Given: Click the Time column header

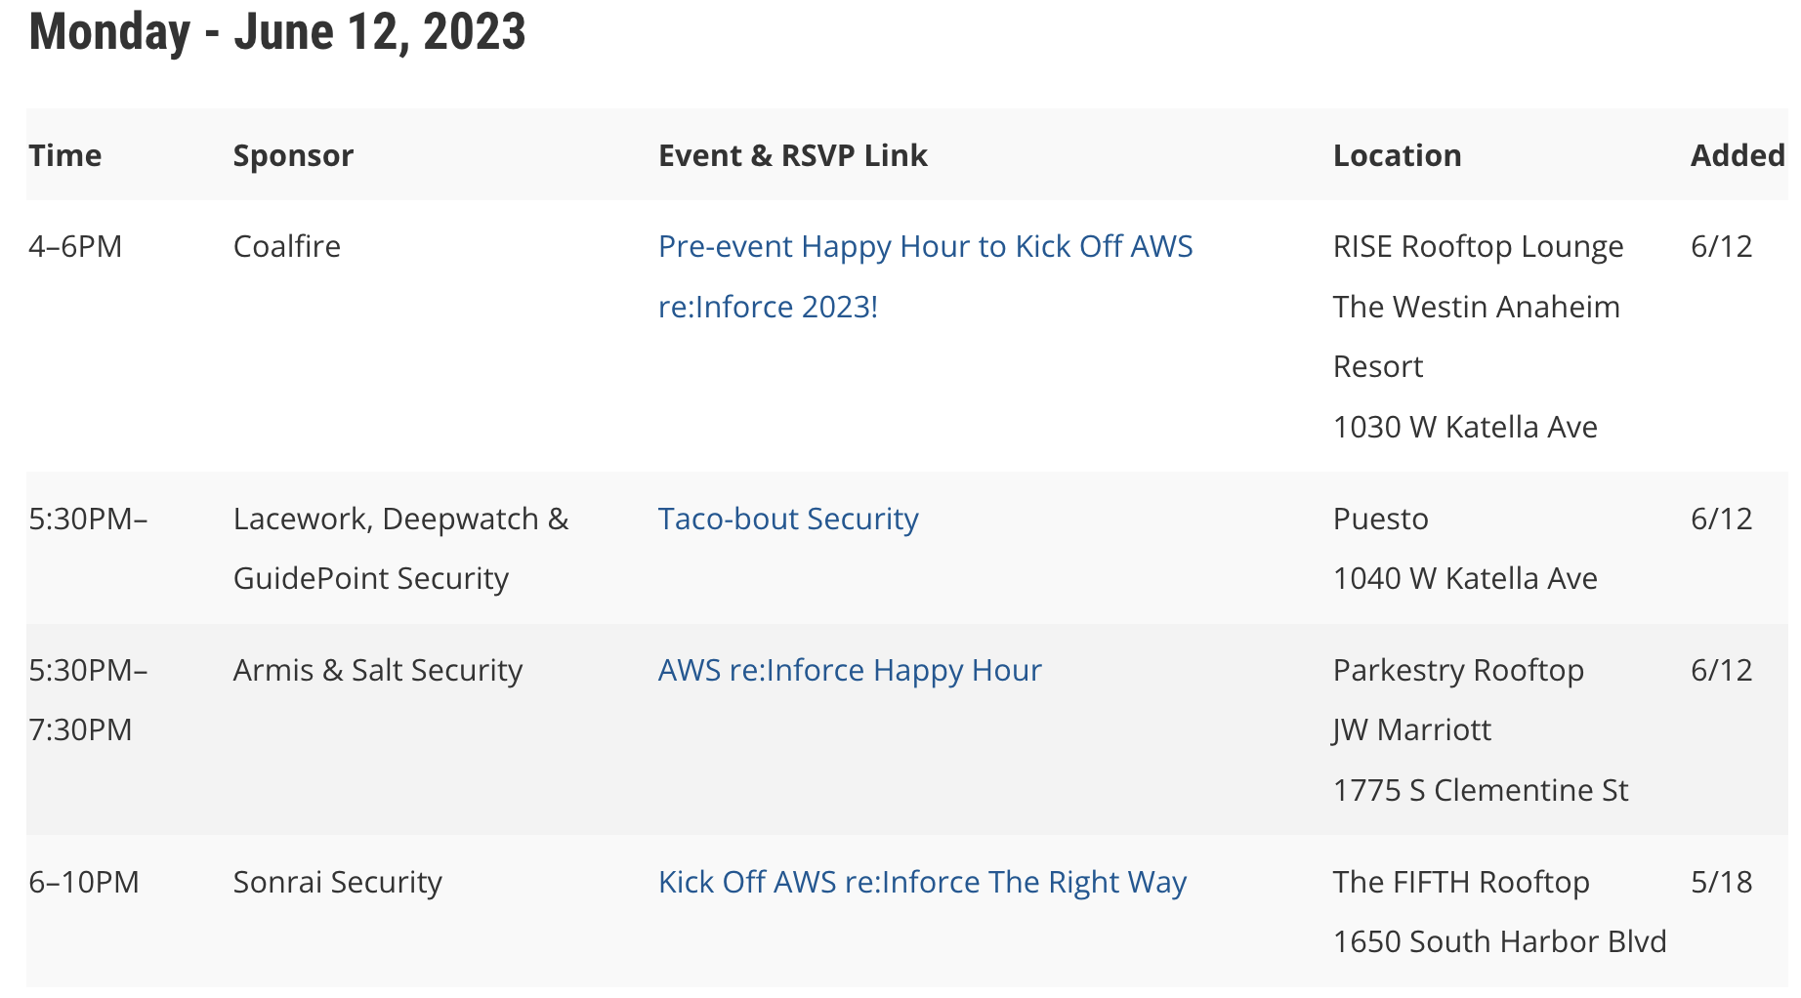Looking at the screenshot, I should [x=65, y=155].
